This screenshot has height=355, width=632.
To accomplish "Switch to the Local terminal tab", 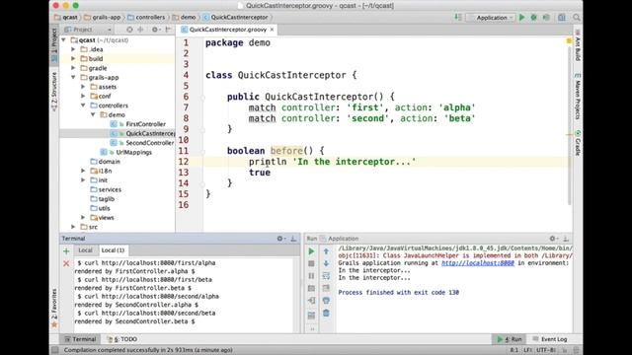I will pos(85,250).
